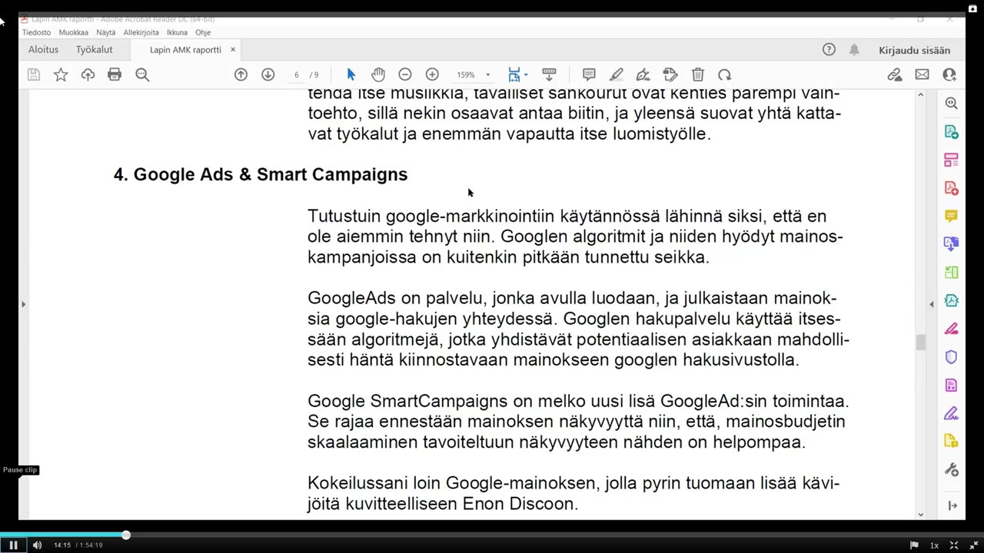Expand the left navigation pane arrow
This screenshot has width=984, height=553.
(23, 304)
